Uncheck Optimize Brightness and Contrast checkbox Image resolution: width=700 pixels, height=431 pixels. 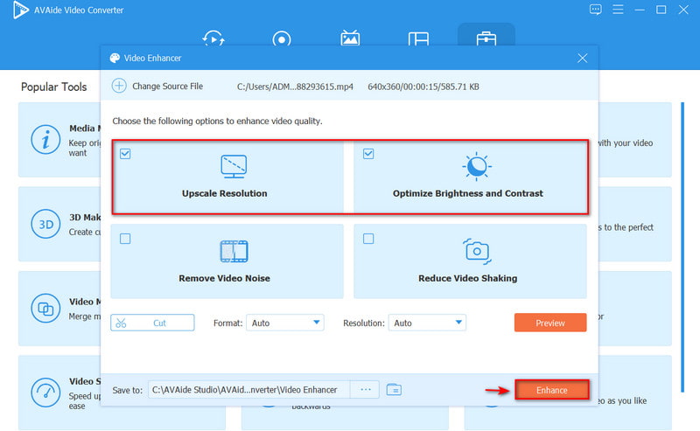[x=368, y=154]
